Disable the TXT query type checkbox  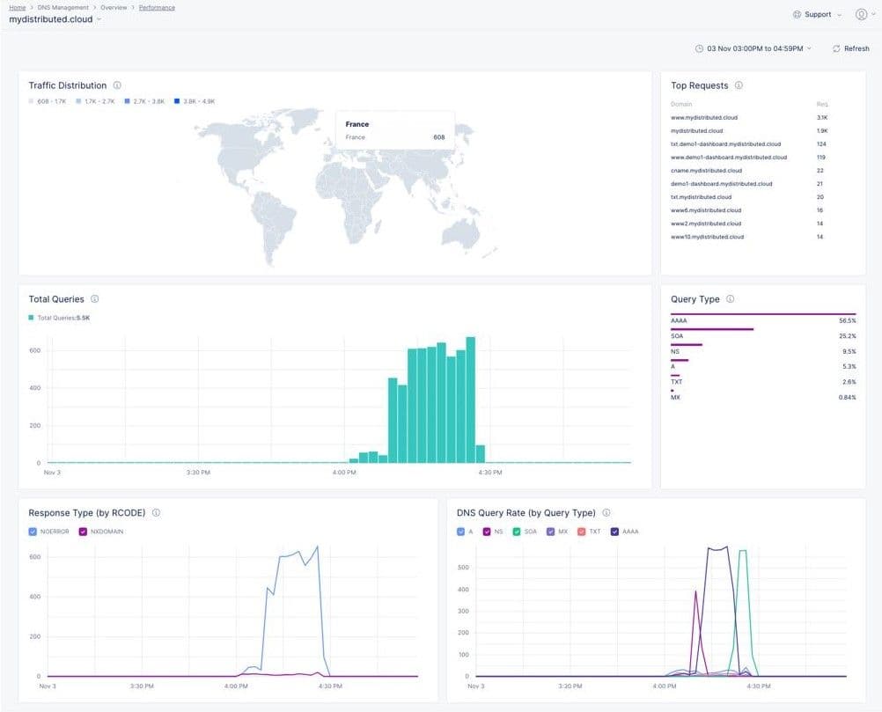point(580,531)
